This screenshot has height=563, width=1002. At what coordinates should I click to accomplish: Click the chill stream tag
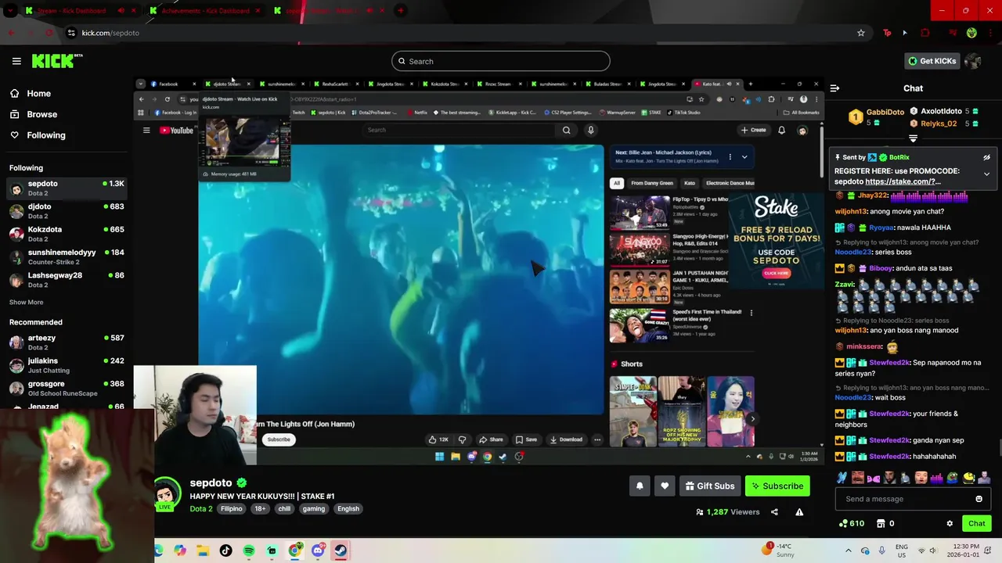[284, 509]
